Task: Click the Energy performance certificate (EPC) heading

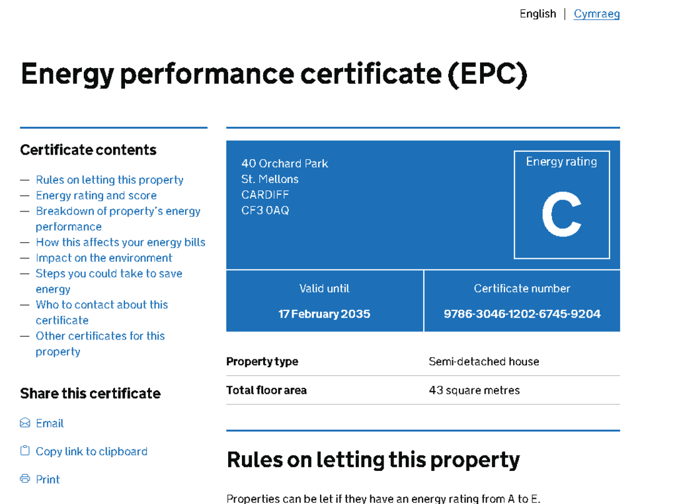Action: point(274,74)
